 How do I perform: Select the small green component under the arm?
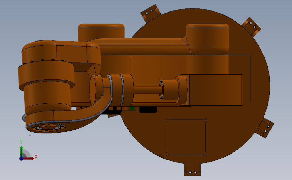pos(132,108)
